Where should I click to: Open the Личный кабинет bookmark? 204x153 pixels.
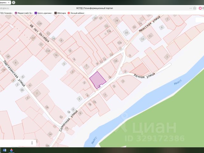pos(76,13)
